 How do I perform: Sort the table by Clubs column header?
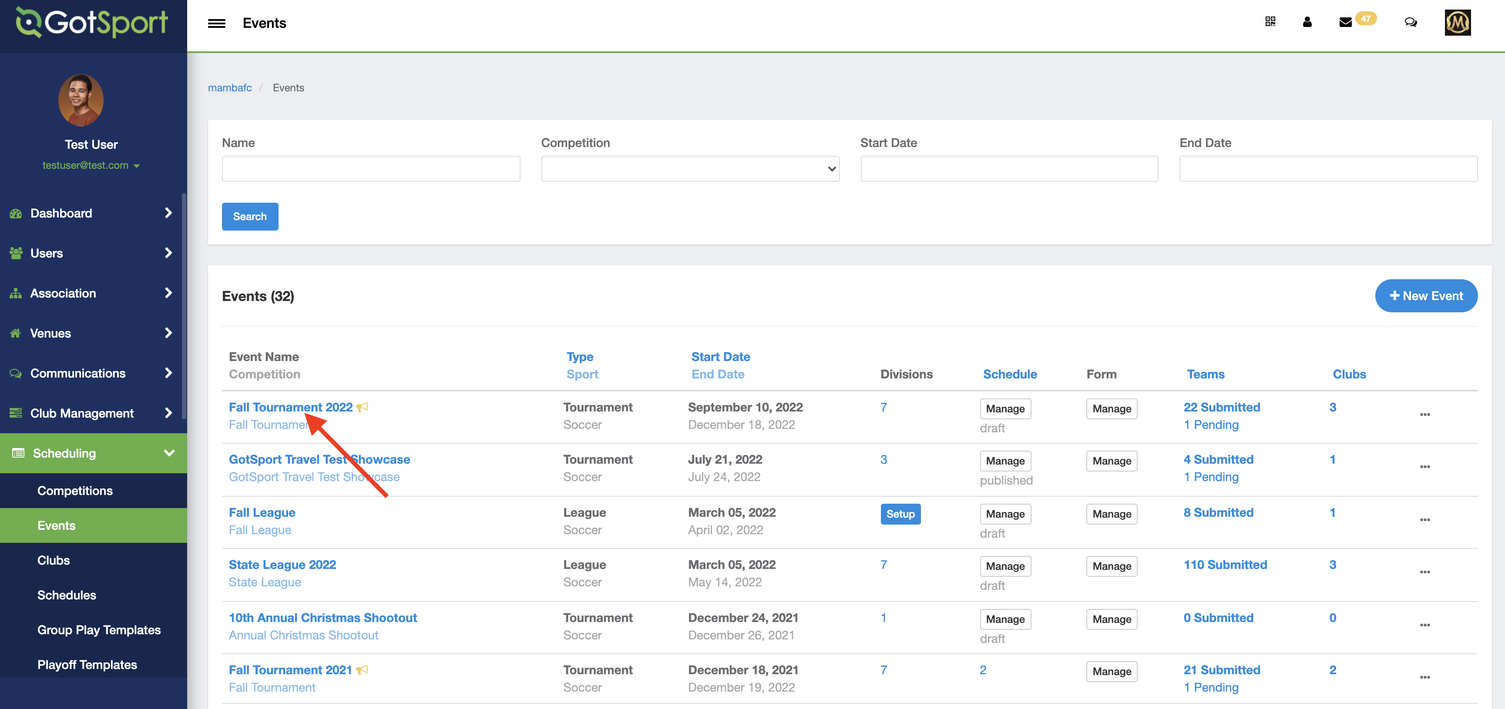(x=1349, y=375)
